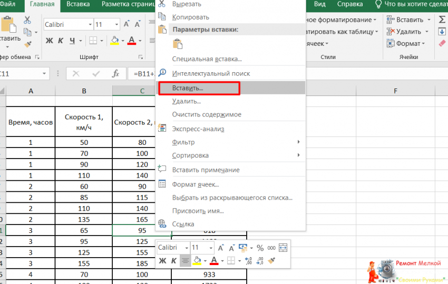448x284 pixels.
Task: Apply percent style from mini toolbar
Action: point(260,248)
